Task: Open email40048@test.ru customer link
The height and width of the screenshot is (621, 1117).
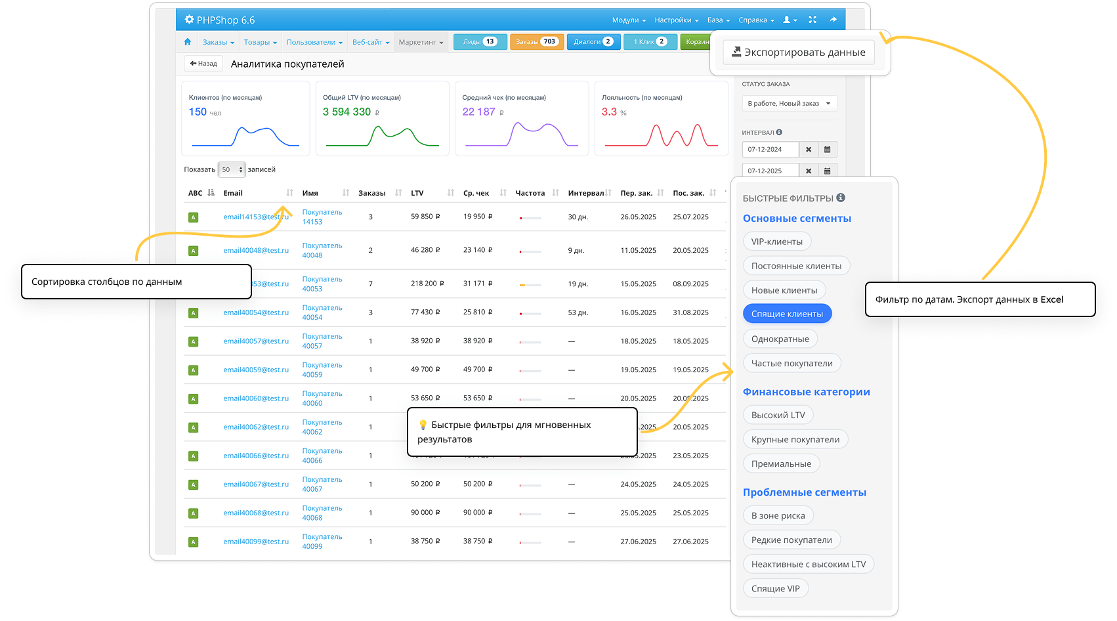Action: tap(256, 251)
